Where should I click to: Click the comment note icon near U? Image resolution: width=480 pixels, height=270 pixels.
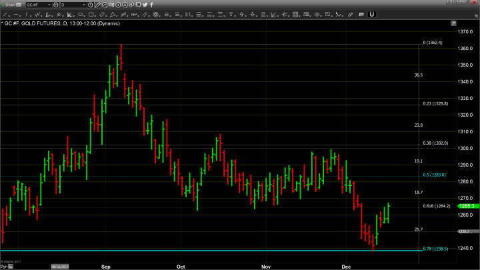pyautogui.click(x=361, y=15)
